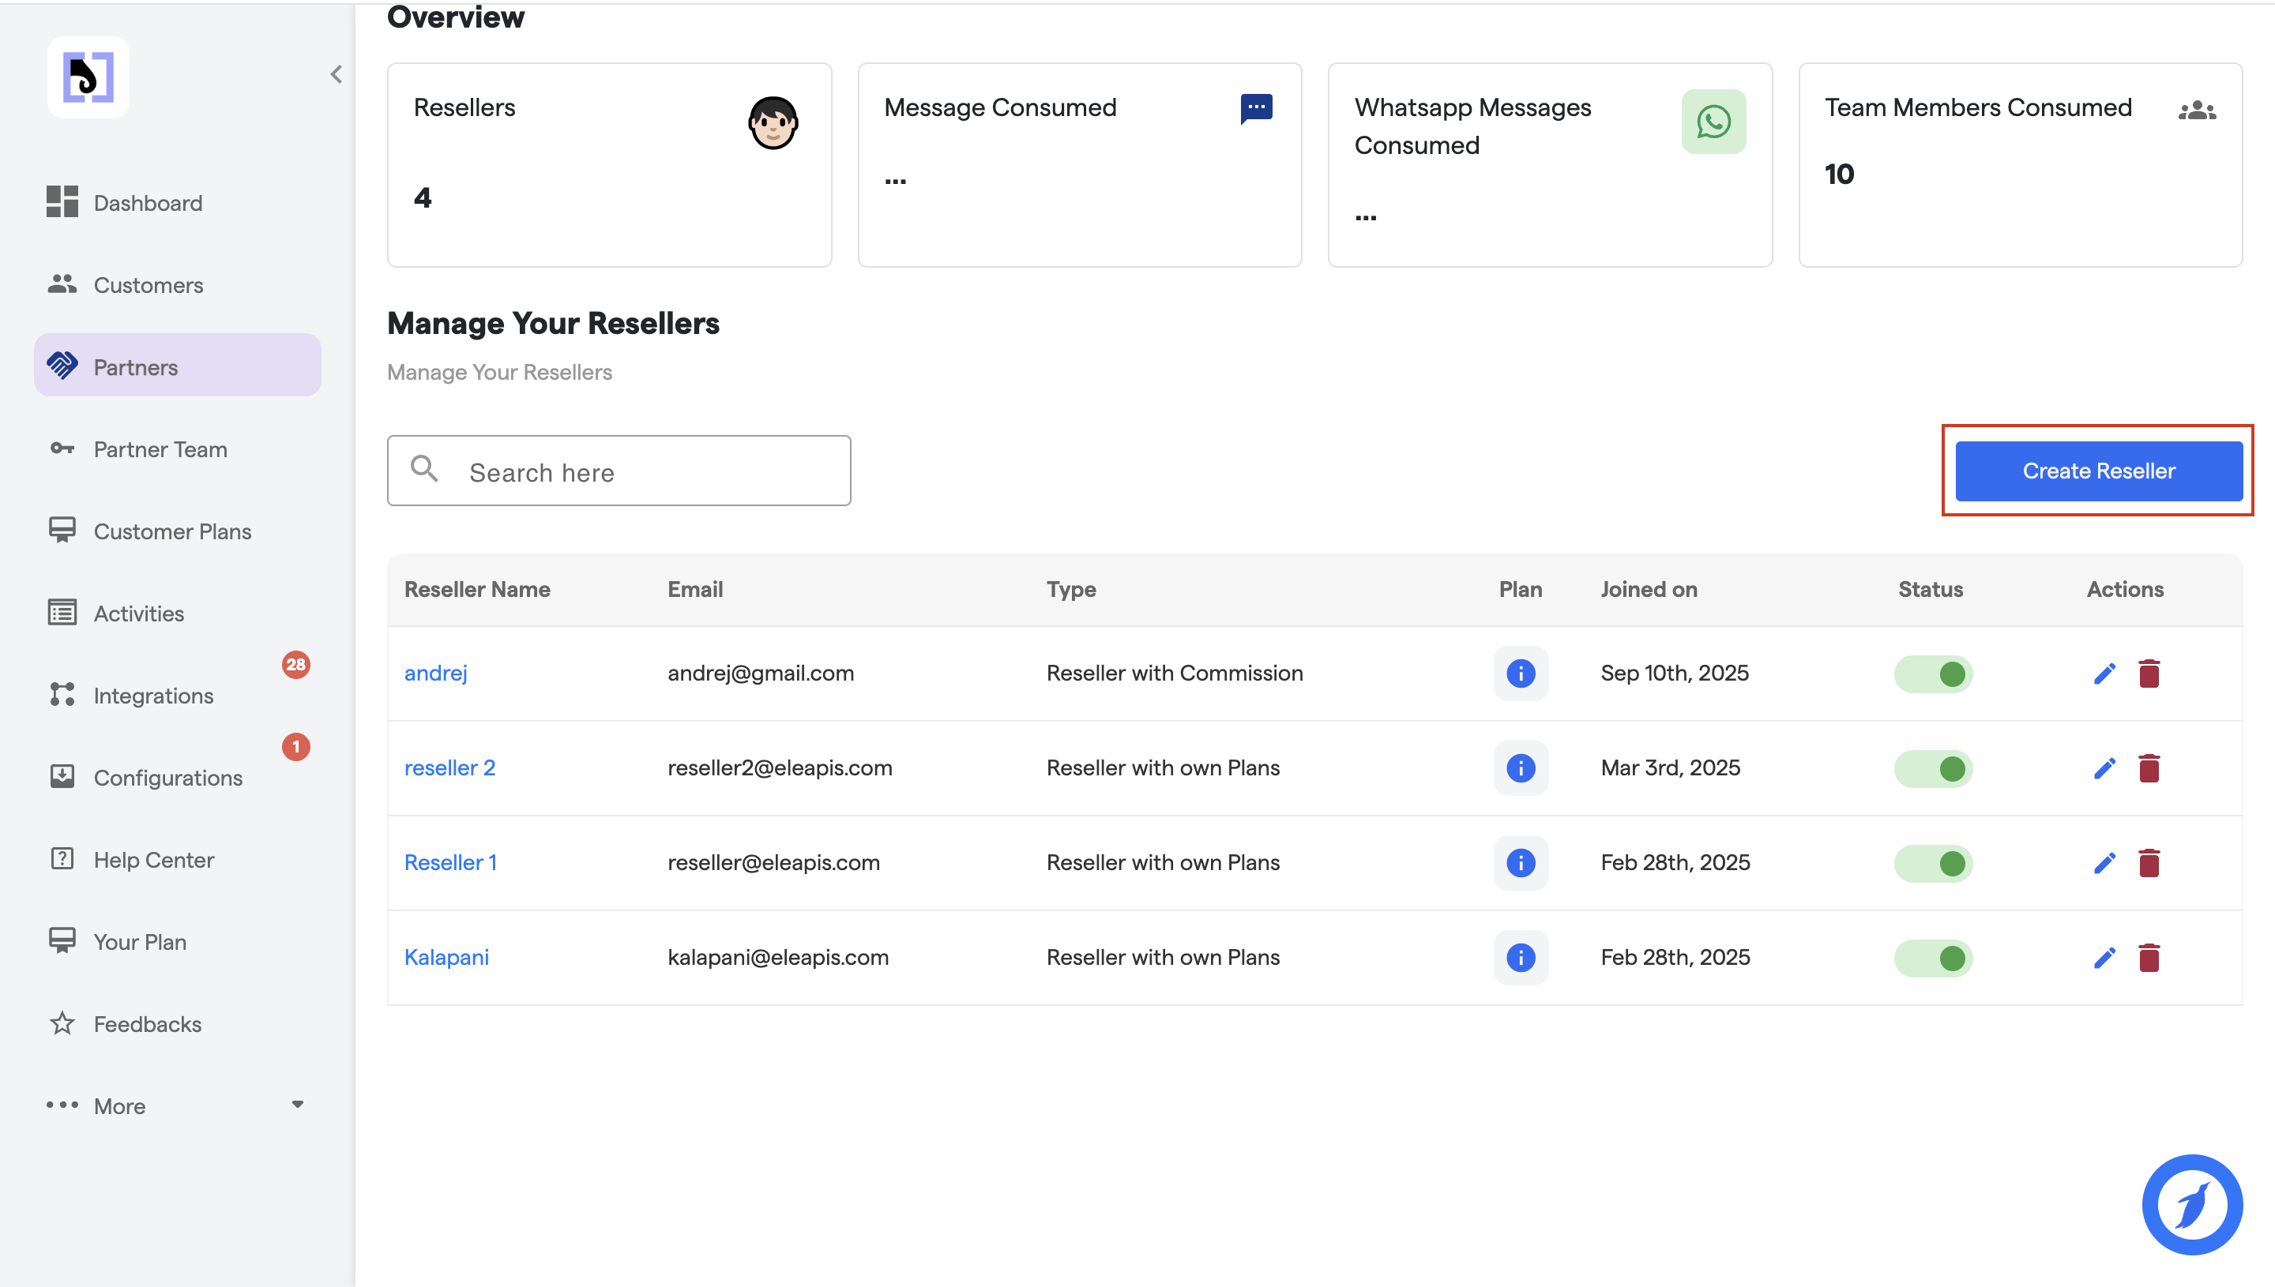Open the chat assistant bubble icon

(x=2191, y=1204)
